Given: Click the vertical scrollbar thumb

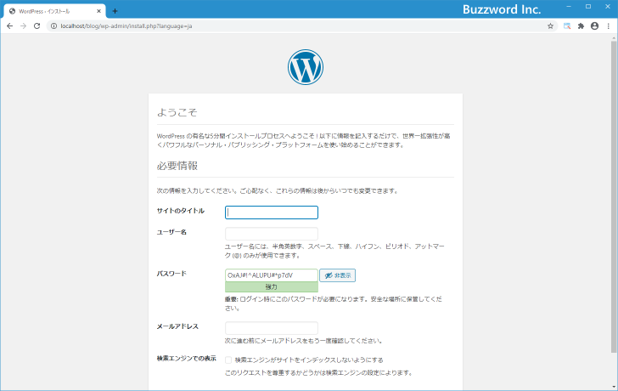Looking at the screenshot, I should pos(614,196).
